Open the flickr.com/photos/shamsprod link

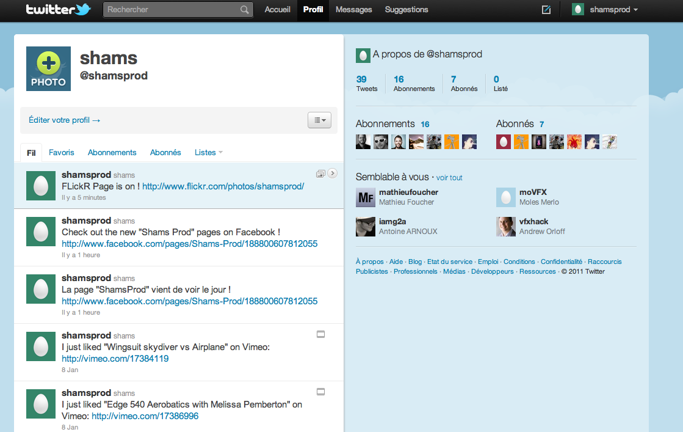click(223, 186)
